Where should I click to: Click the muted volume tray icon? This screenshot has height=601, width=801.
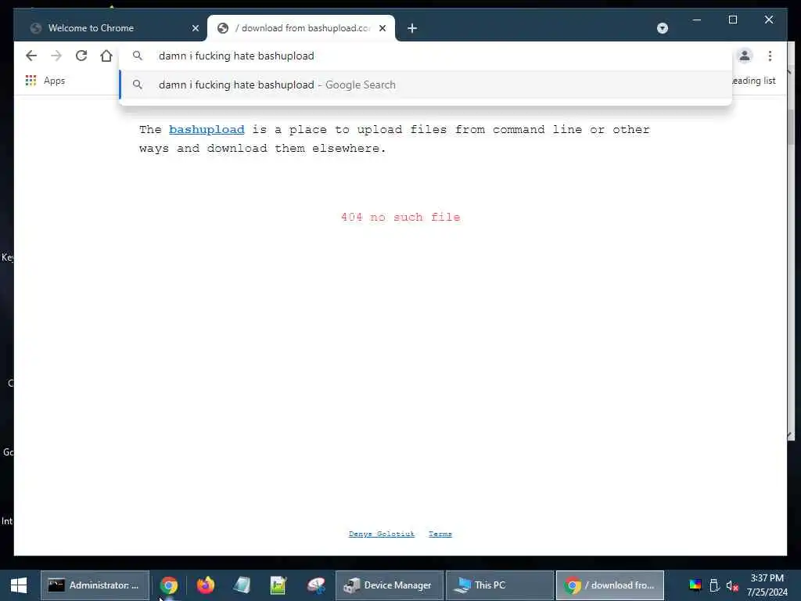click(732, 585)
